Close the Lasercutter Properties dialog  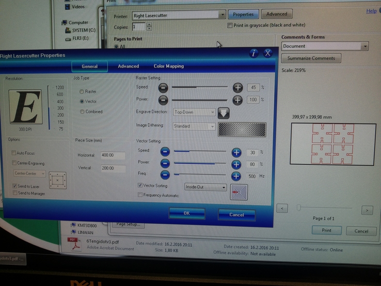coord(267,53)
